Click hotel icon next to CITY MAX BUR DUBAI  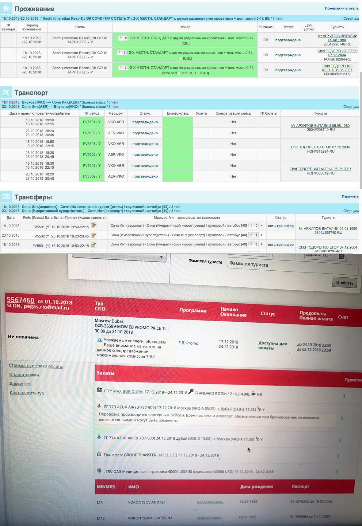click(99, 390)
